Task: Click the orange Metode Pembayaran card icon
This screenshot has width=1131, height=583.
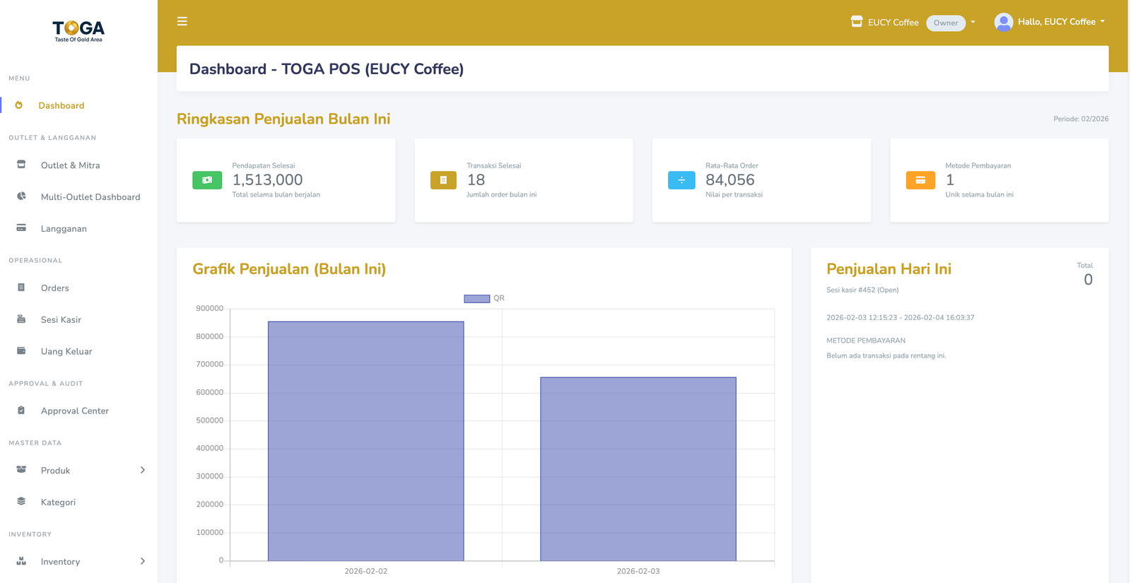Action: pos(920,180)
